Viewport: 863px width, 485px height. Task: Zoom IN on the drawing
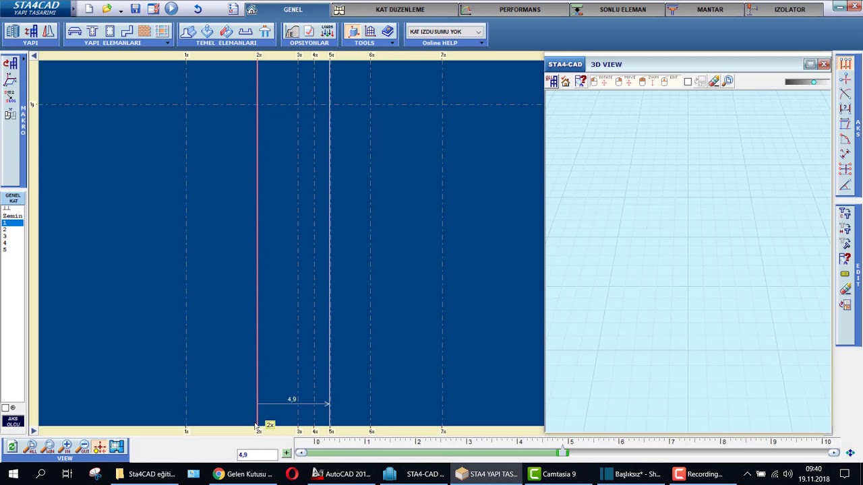click(65, 447)
